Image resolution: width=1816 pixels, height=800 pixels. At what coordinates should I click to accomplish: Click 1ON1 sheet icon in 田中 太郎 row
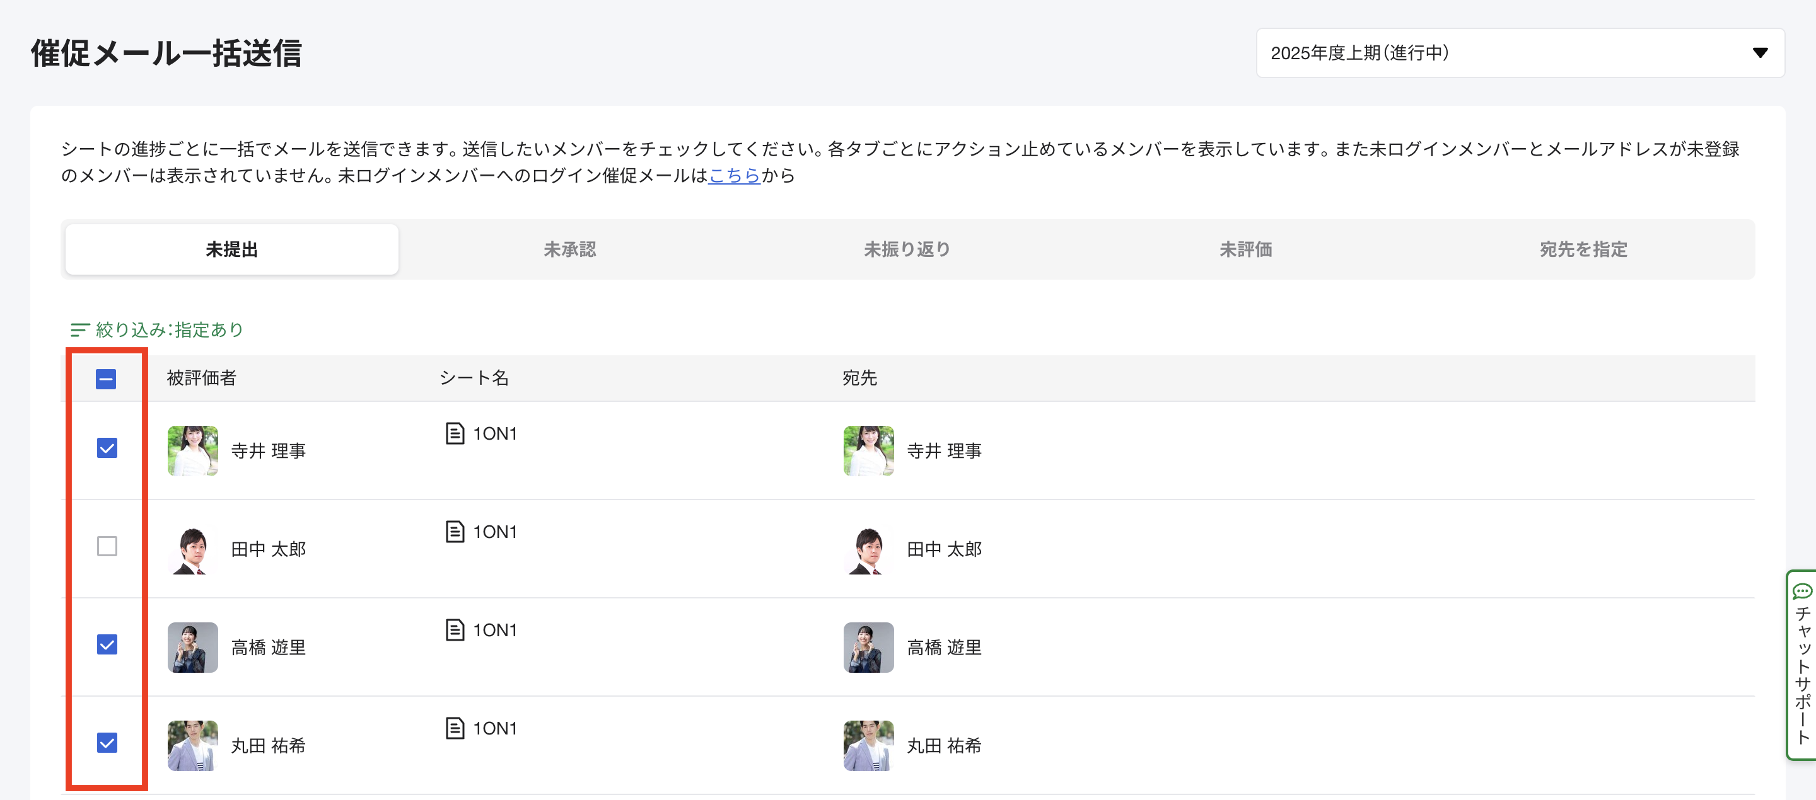[x=455, y=532]
